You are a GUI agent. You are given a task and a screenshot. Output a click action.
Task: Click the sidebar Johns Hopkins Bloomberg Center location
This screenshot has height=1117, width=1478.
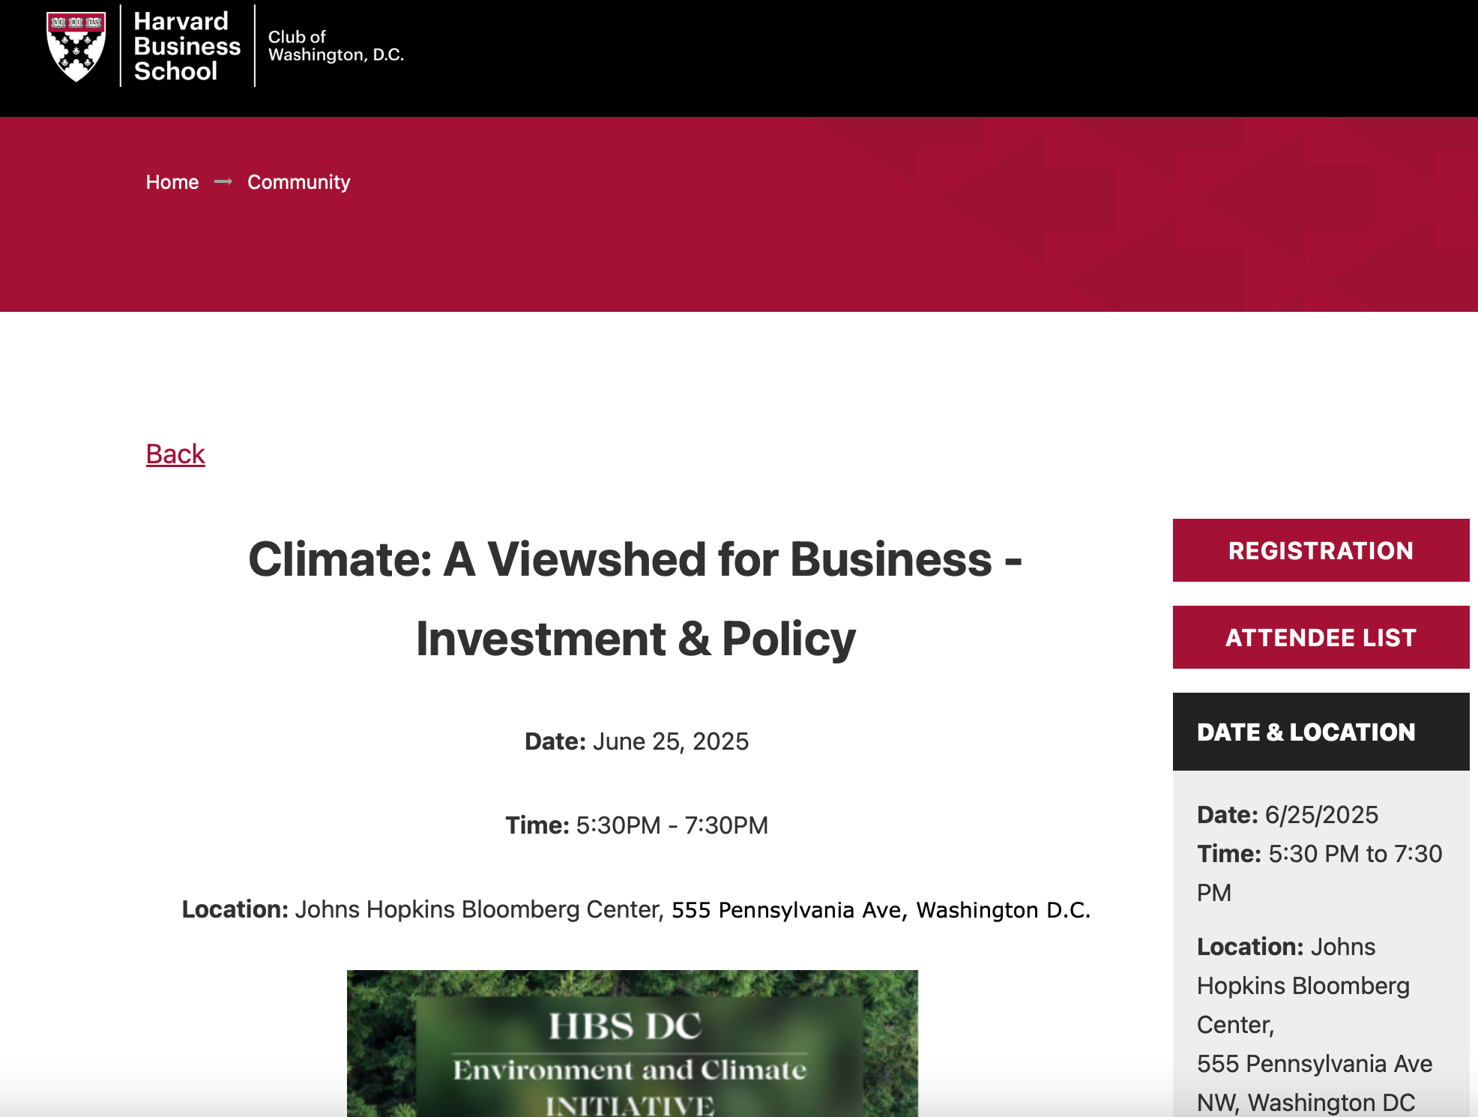pyautogui.click(x=1303, y=986)
